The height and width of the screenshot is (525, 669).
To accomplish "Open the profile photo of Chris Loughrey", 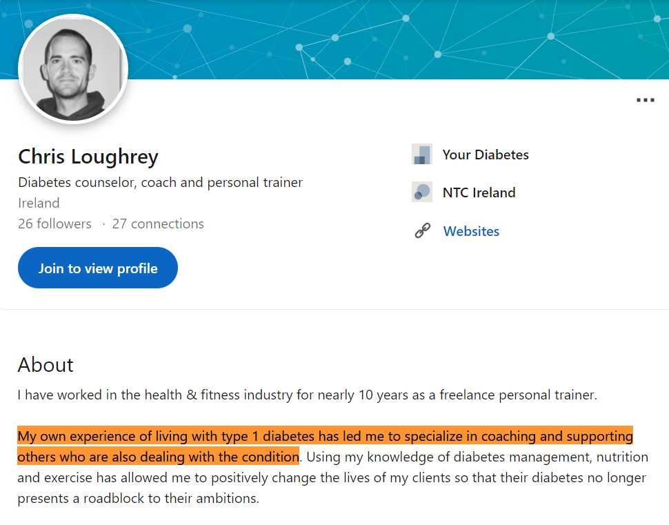I will (x=72, y=68).
